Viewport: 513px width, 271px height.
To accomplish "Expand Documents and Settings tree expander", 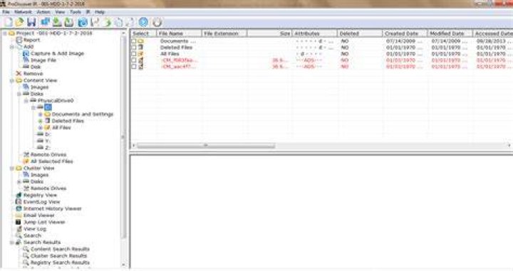I will (40, 115).
